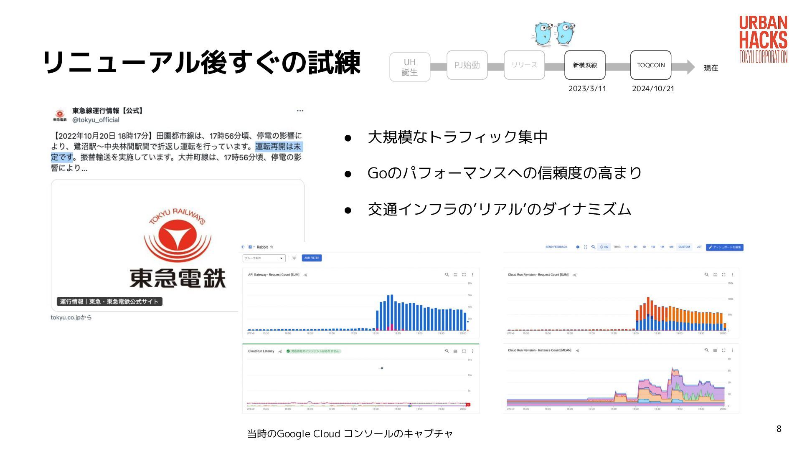Select the 1W time range tab
Screen dimensions: 802x451
(x=653, y=247)
